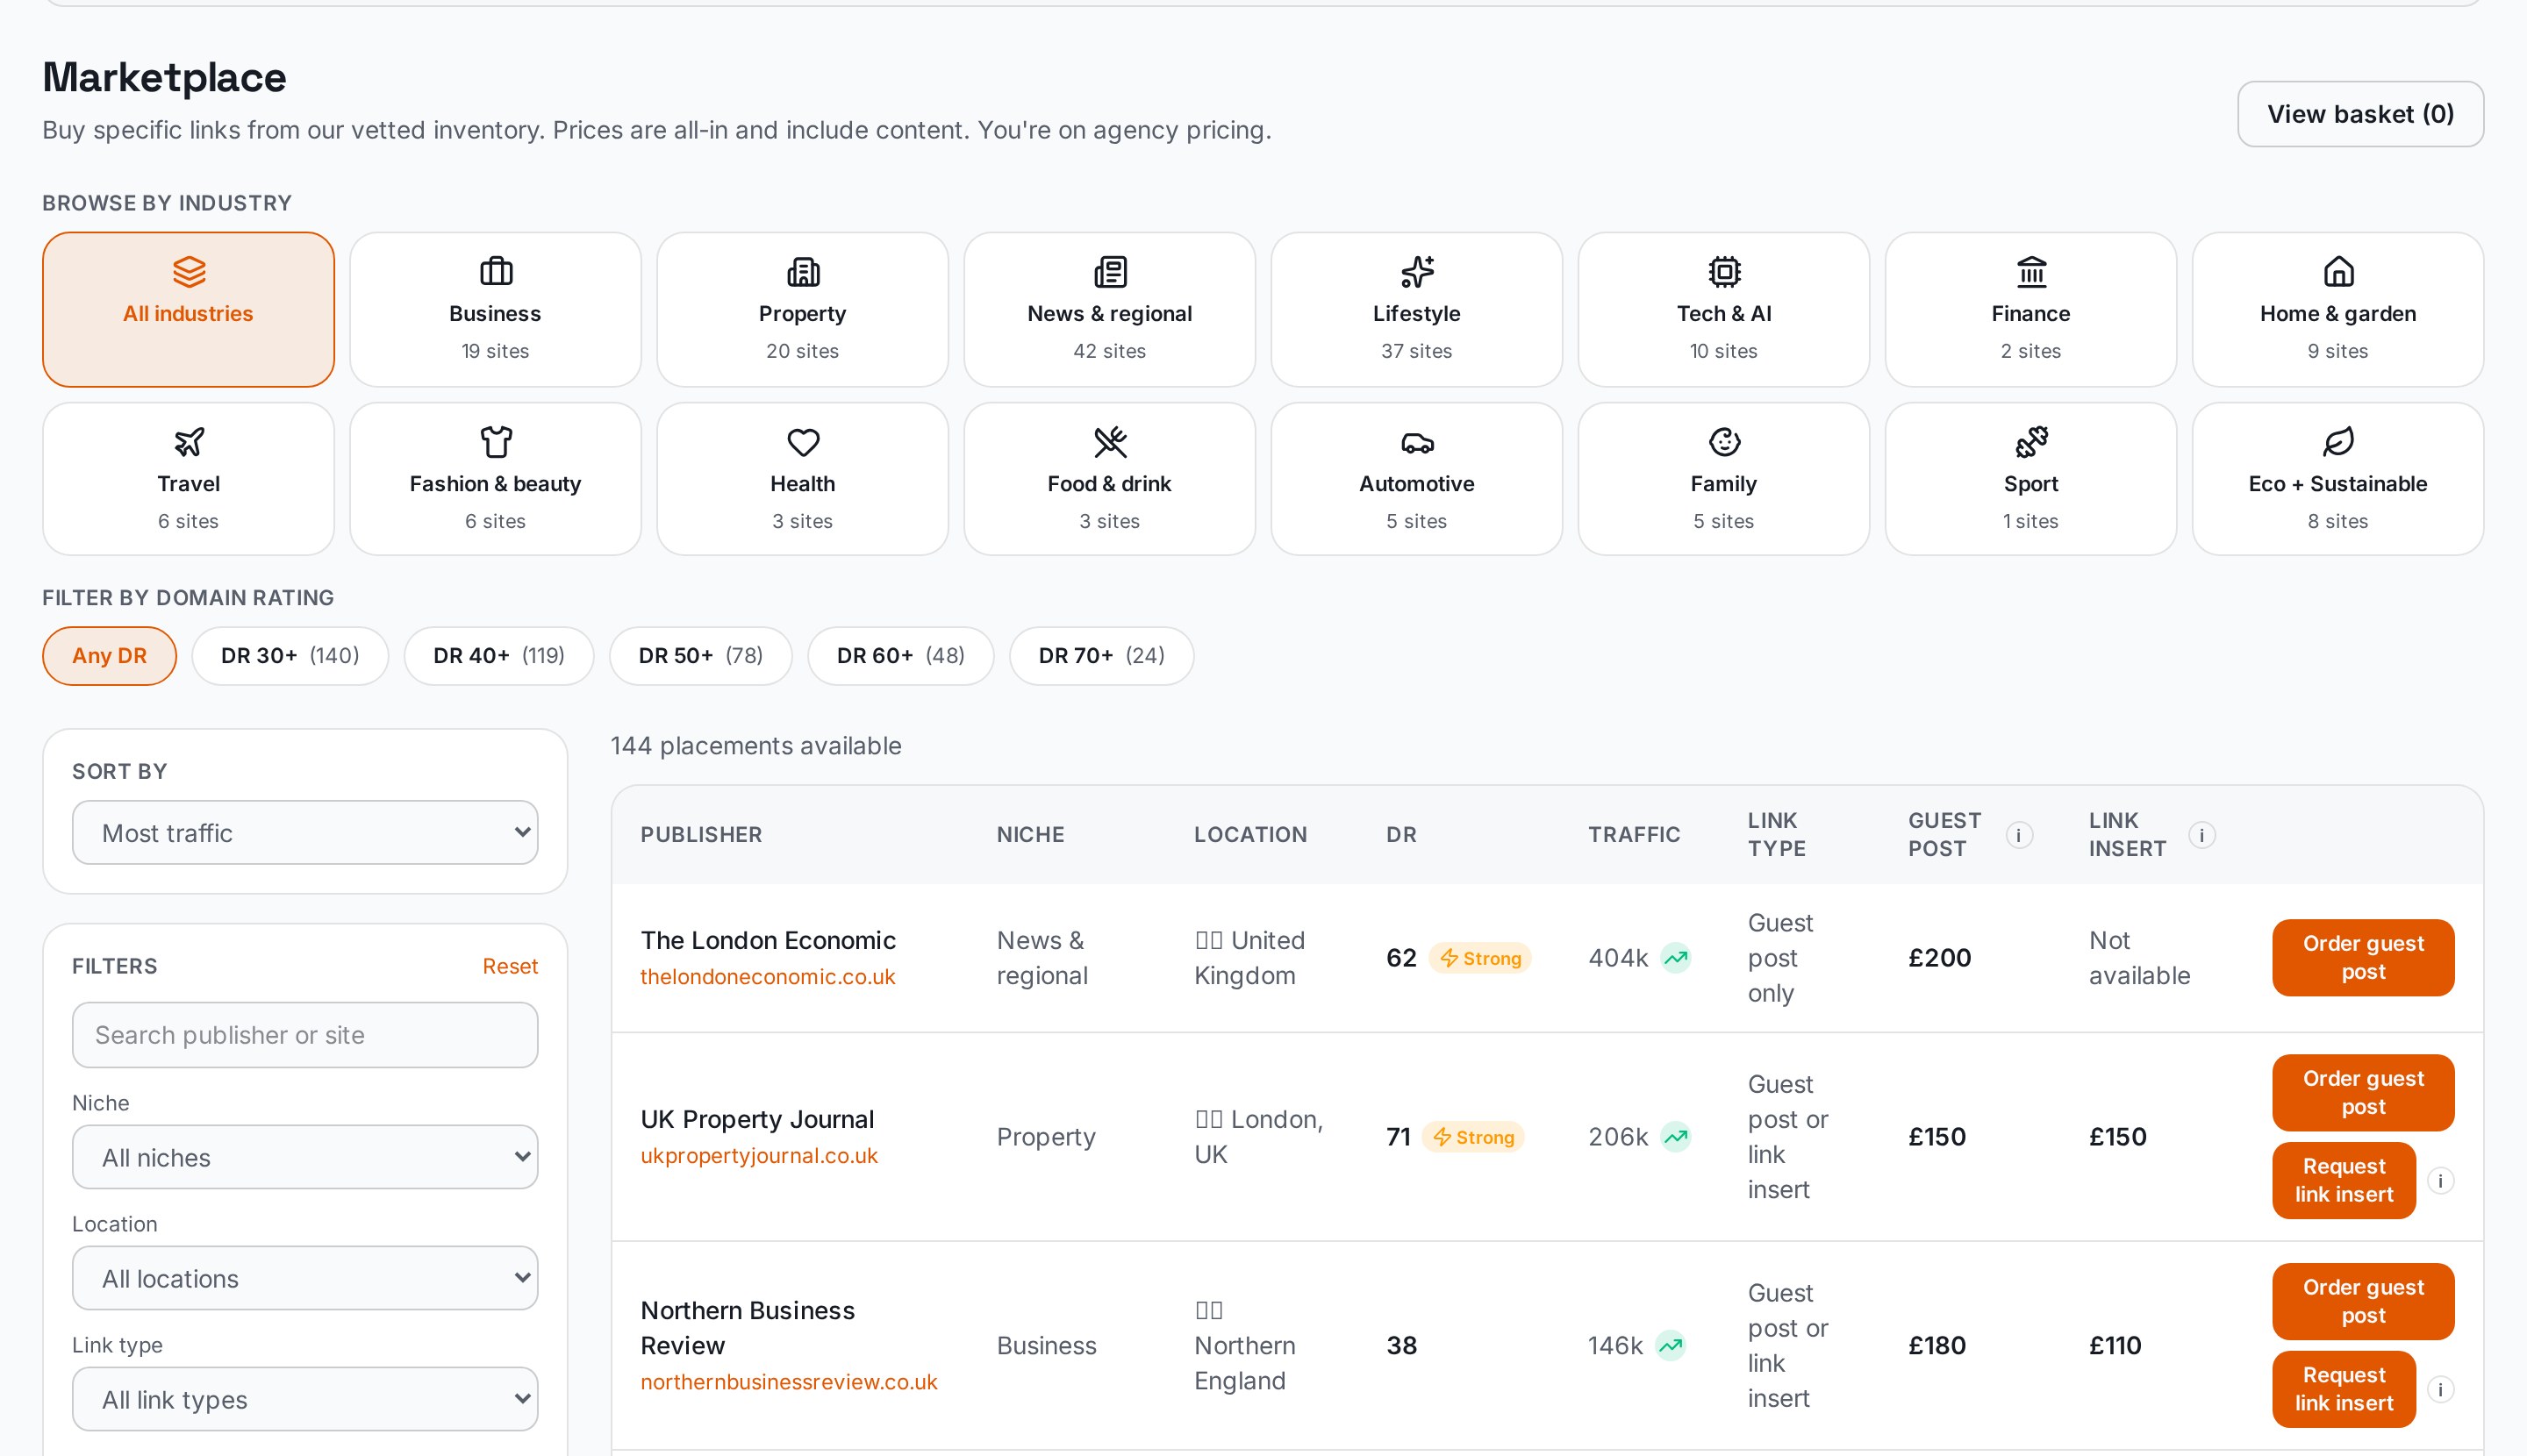Click the Home & garden house icon
The height and width of the screenshot is (1456, 2527).
(x=2338, y=271)
